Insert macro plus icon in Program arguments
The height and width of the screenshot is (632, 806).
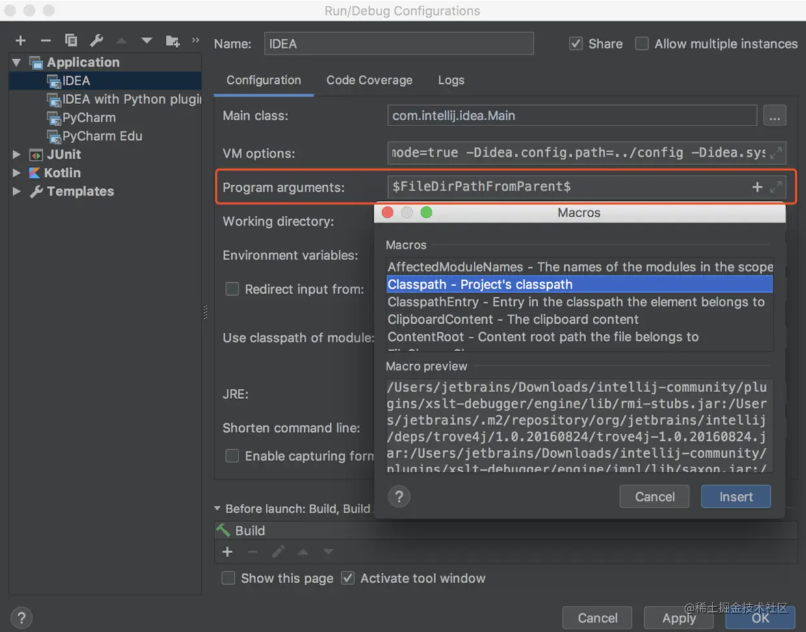pyautogui.click(x=757, y=187)
